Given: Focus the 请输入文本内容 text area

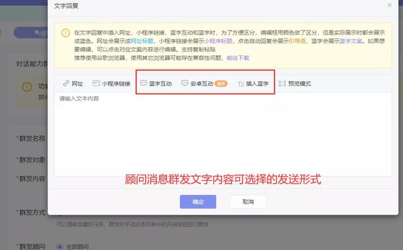Looking at the screenshot, I should pos(223,134).
